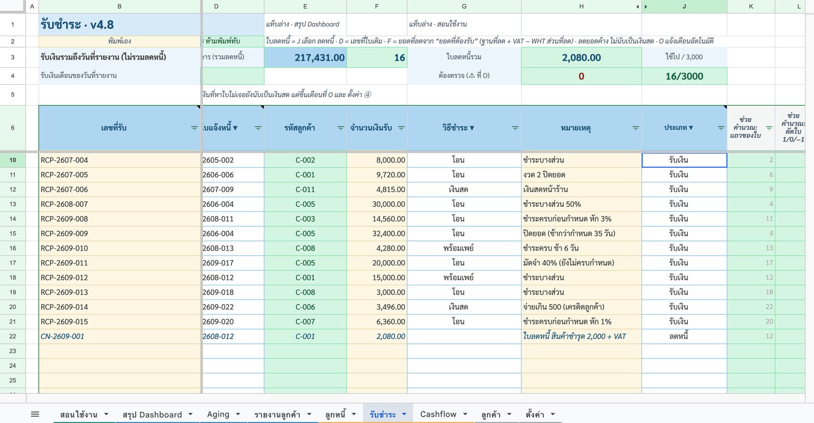This screenshot has height=423, width=814.
Task: Switch to the ลูกหนี้ sheet tab
Action: pos(335,414)
